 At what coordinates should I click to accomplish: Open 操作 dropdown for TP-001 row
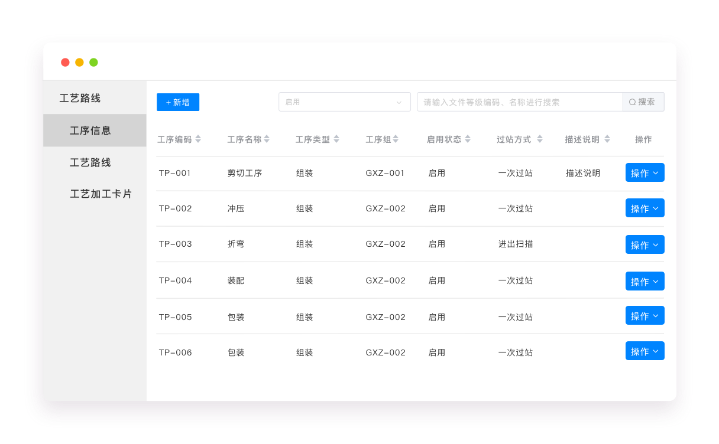coord(645,173)
